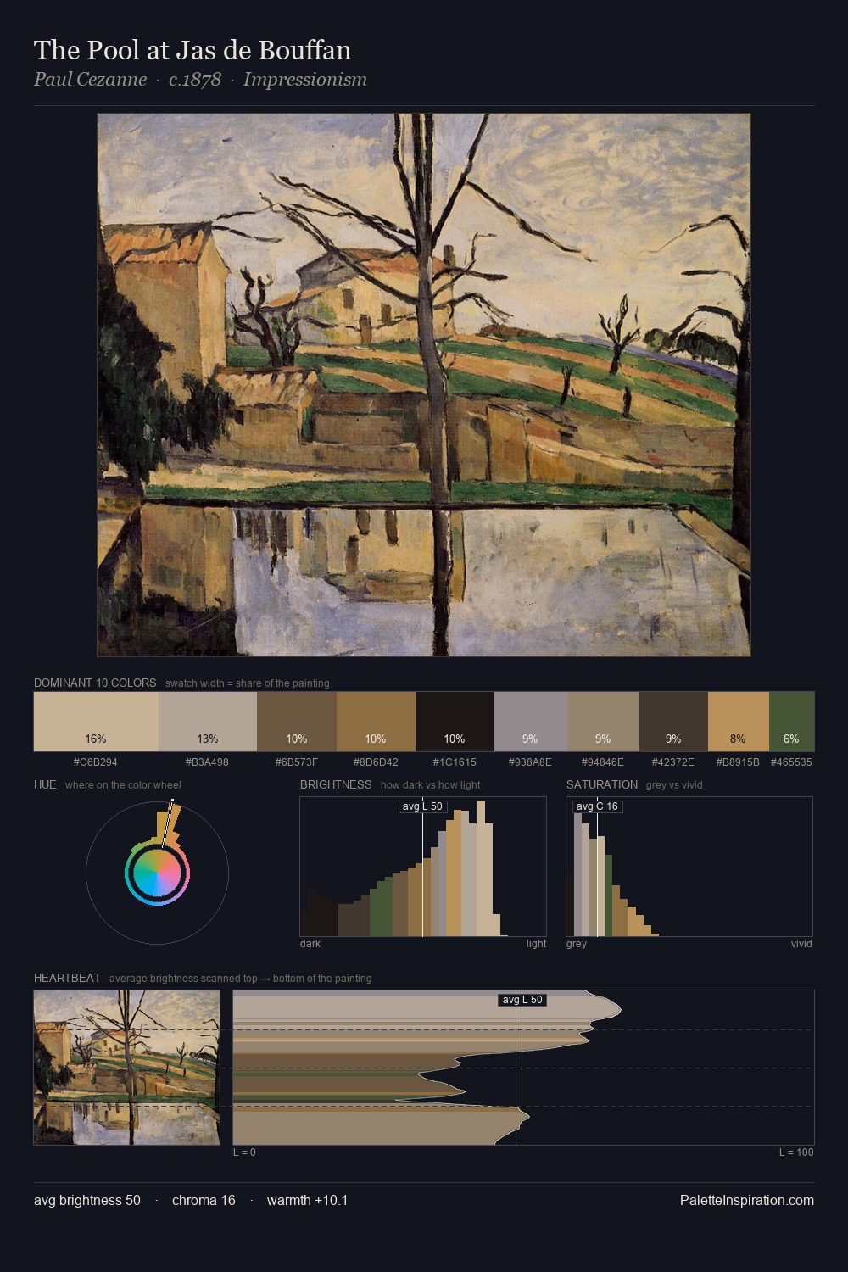
Task: Click the hex label #C6B294
Action: pos(96,762)
